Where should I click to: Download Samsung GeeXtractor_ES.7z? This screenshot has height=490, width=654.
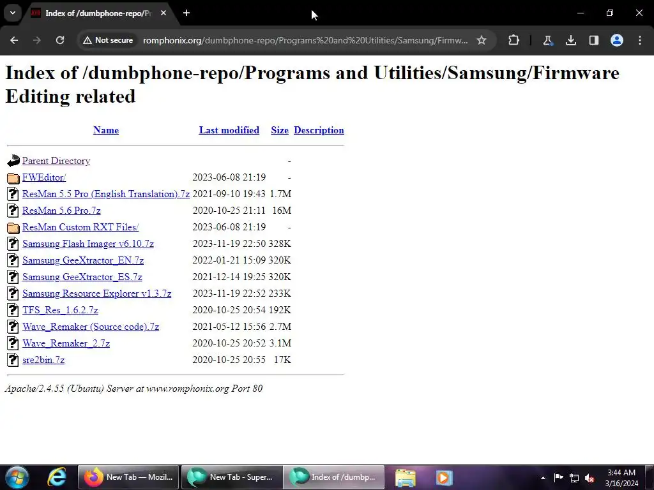pos(82,277)
